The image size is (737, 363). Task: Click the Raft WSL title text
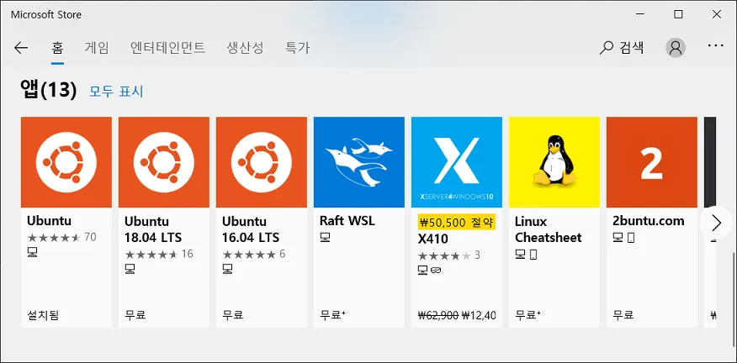pyautogui.click(x=347, y=221)
